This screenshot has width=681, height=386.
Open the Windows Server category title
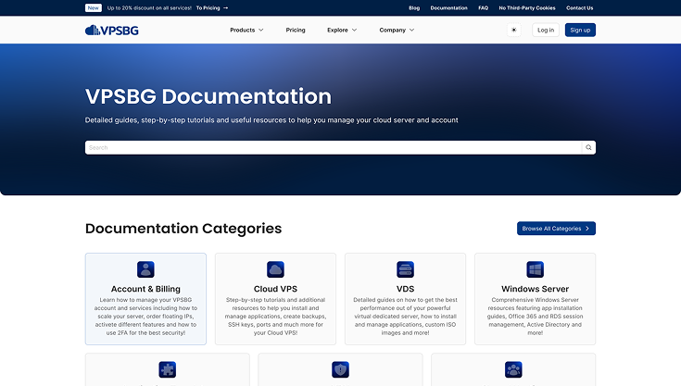[x=536, y=289]
